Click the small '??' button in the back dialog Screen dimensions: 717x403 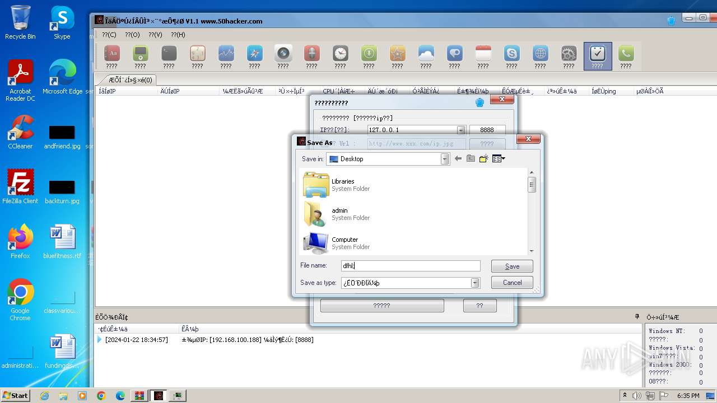pos(479,306)
